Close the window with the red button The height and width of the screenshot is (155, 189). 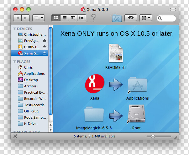[15, 9]
